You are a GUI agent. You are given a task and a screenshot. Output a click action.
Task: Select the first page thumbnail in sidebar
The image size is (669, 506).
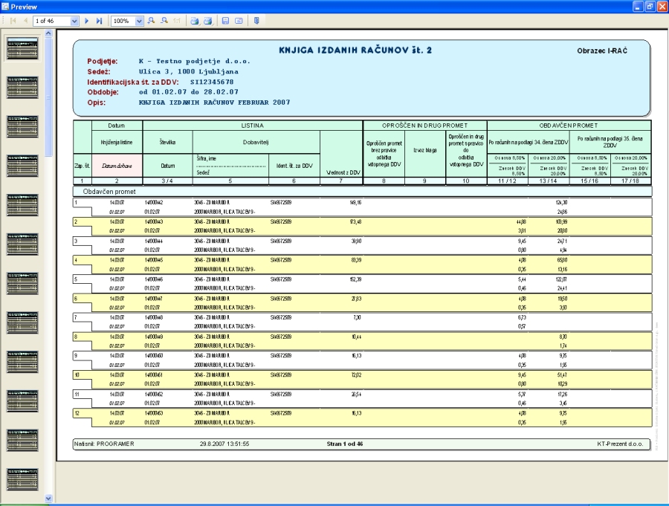click(x=22, y=49)
